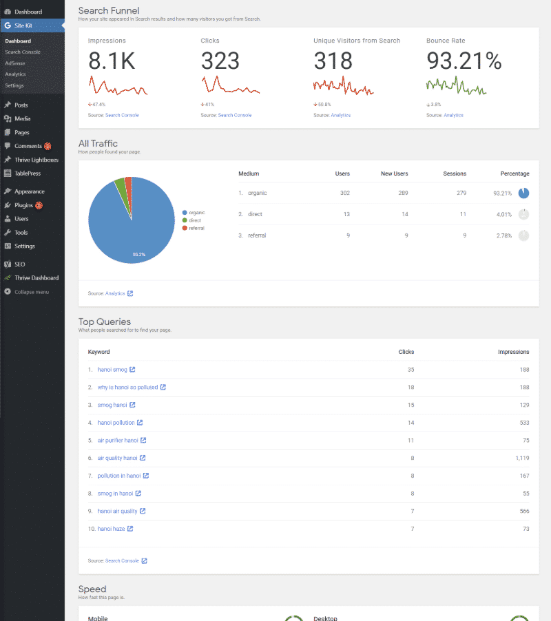Select the TablePress icon in the sidebar
Screen dimensions: 551x621
click(8, 173)
